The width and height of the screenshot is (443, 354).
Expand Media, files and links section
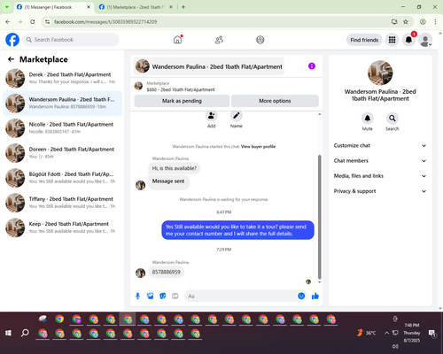[380, 176]
